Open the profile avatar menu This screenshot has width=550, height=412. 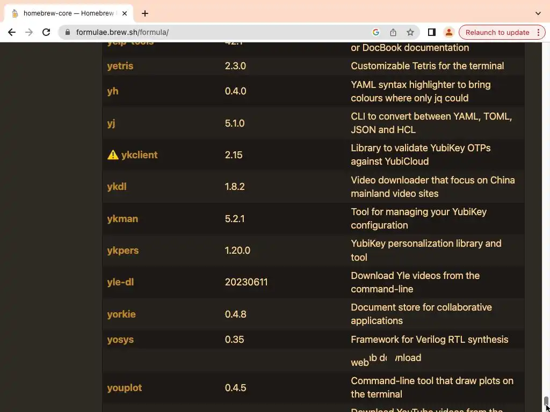click(x=448, y=32)
